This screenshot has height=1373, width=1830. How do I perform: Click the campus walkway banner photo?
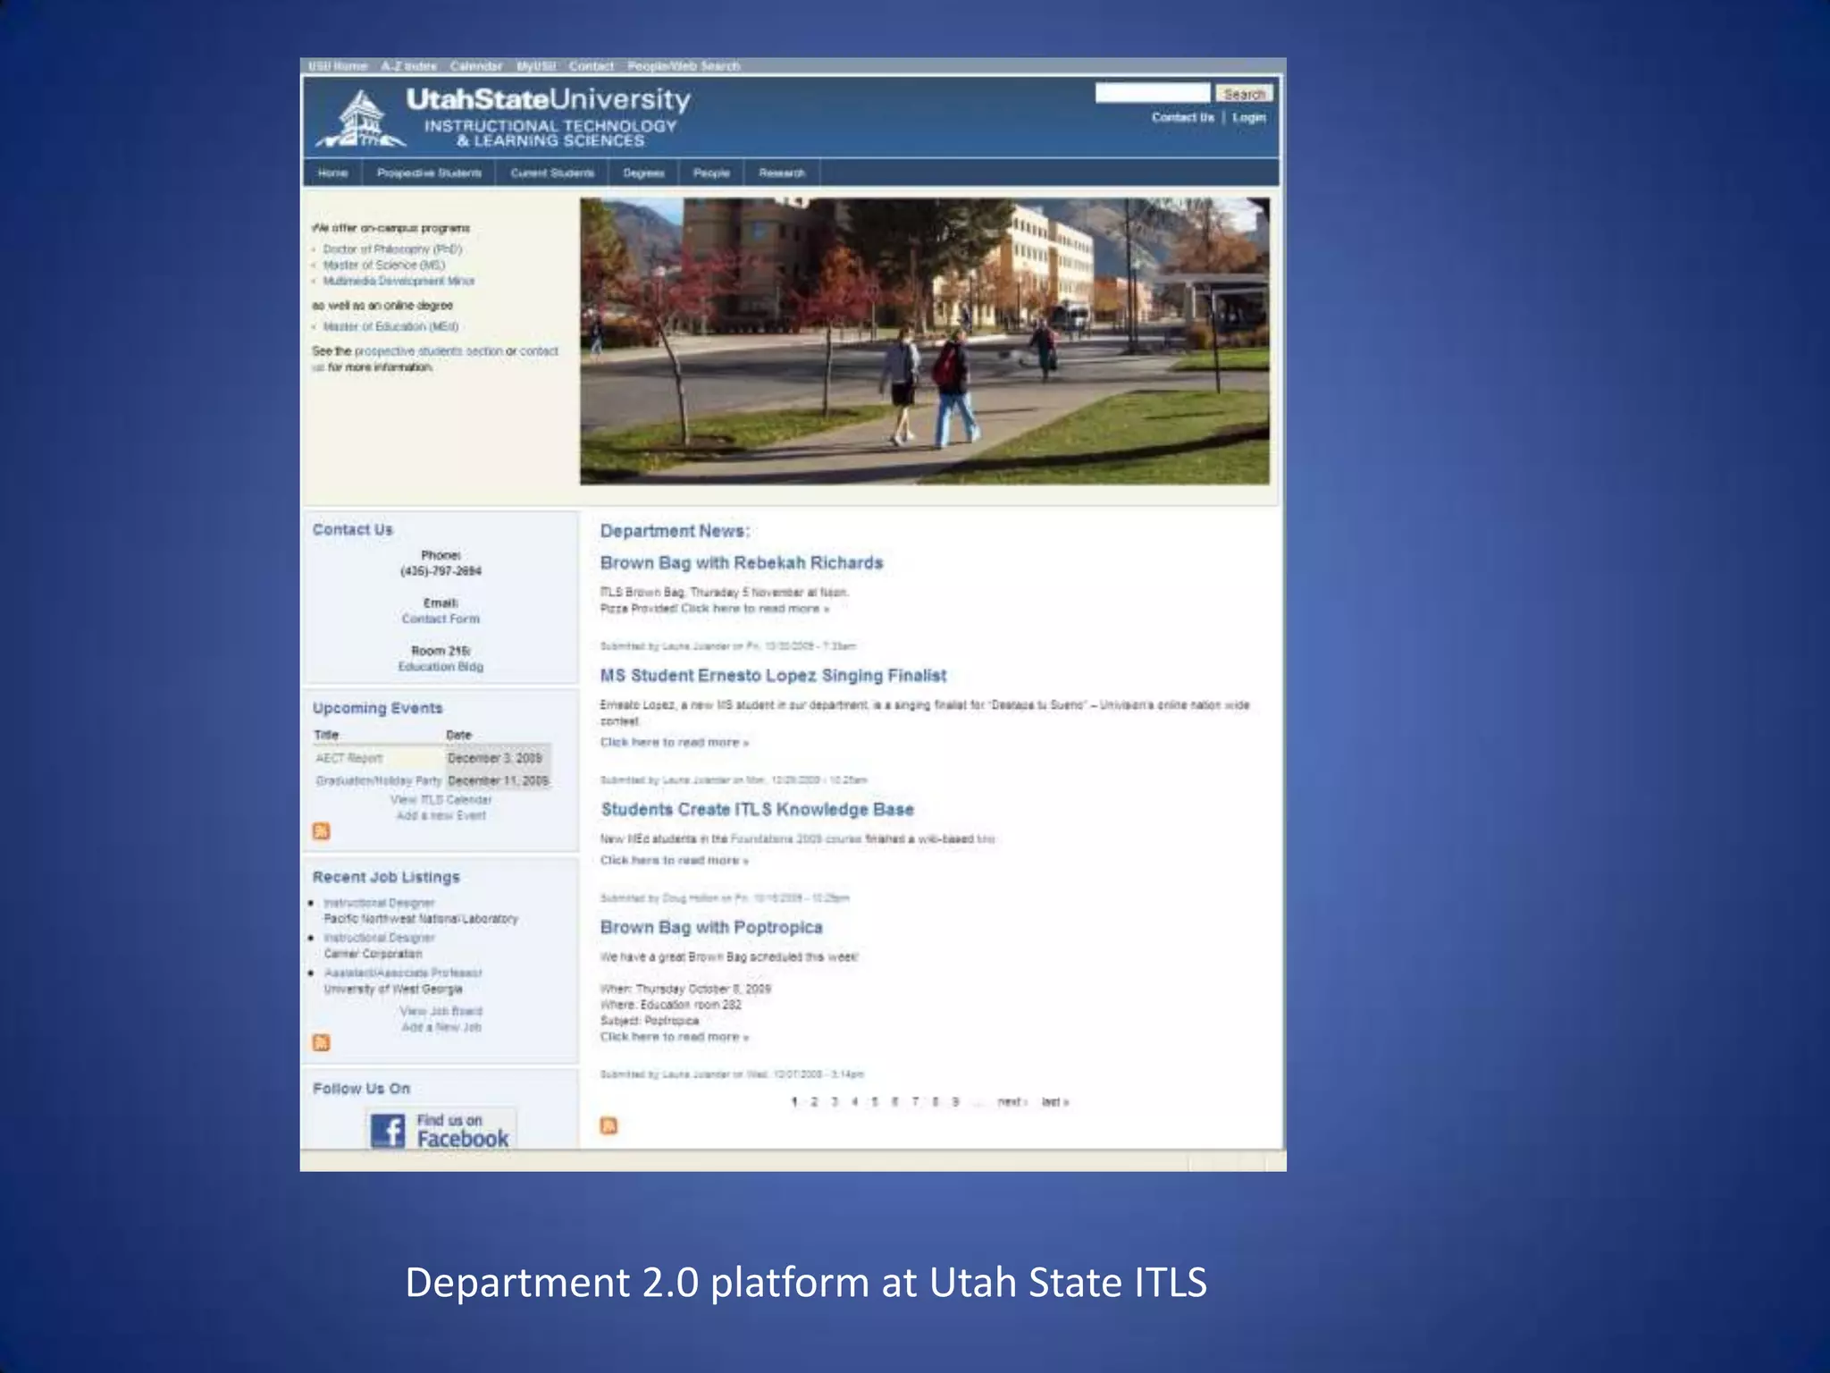point(924,341)
